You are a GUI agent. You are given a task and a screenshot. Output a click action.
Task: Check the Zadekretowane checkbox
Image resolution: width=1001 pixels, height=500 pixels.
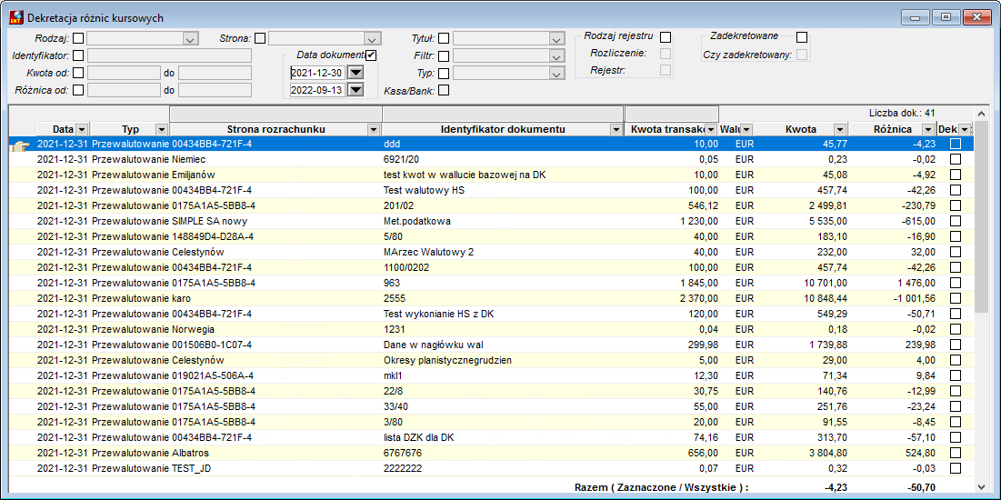803,37
